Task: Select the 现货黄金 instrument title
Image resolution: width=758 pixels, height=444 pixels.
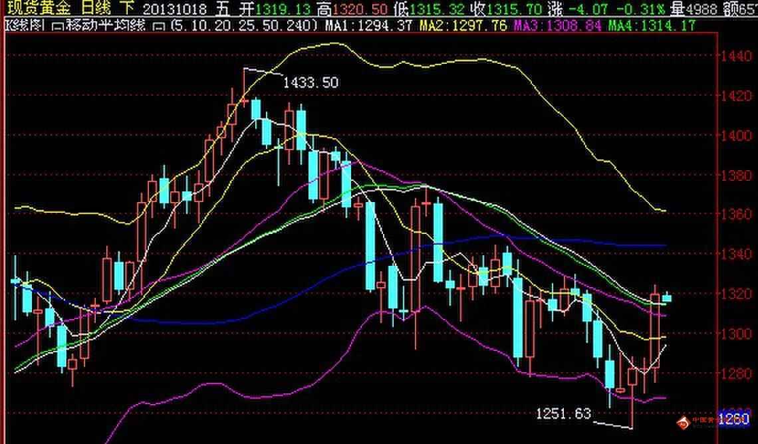Action: pos(38,9)
